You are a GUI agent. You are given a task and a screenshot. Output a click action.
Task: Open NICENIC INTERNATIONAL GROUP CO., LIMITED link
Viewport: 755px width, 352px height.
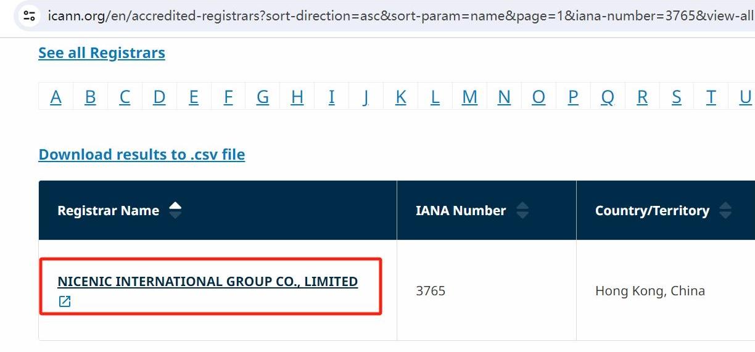coord(207,282)
